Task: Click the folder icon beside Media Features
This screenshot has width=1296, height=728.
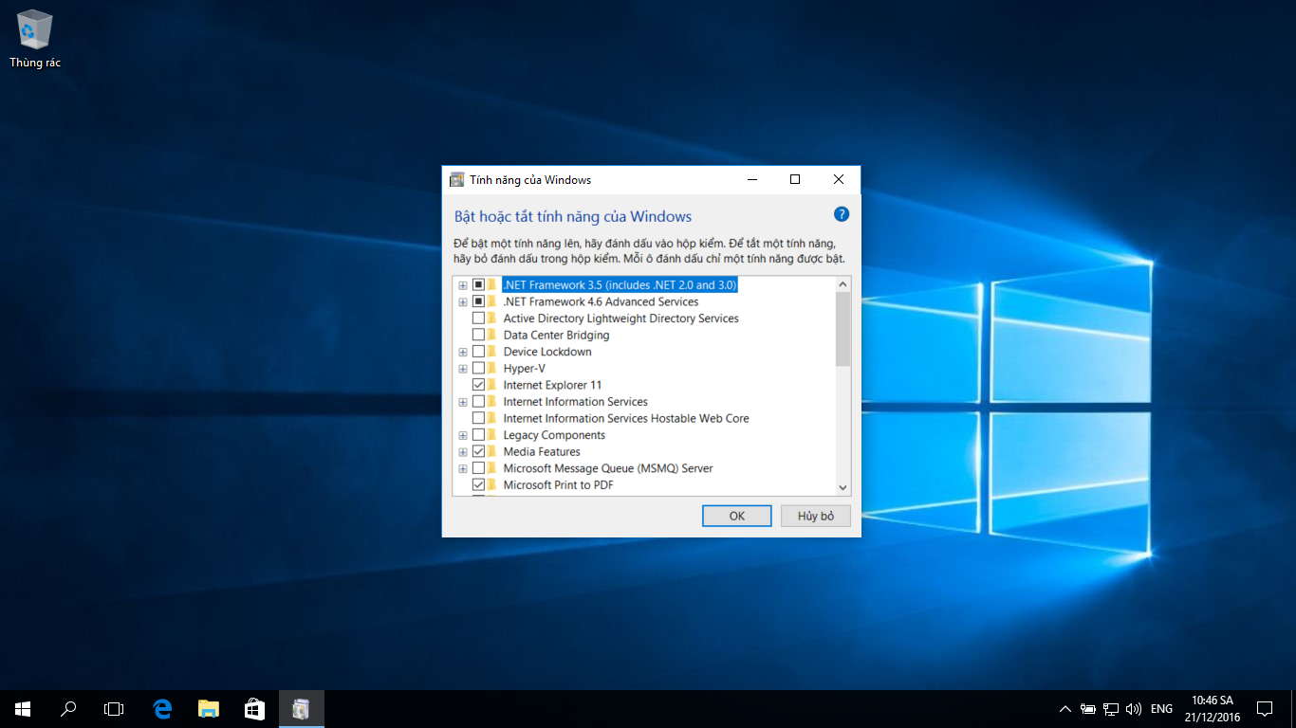Action: (x=491, y=451)
